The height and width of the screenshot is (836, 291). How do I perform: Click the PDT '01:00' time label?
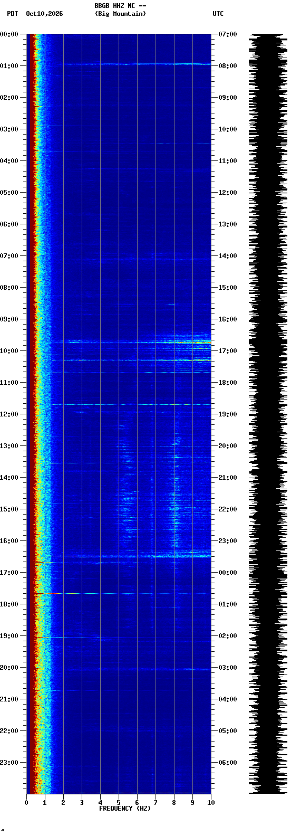9,66
